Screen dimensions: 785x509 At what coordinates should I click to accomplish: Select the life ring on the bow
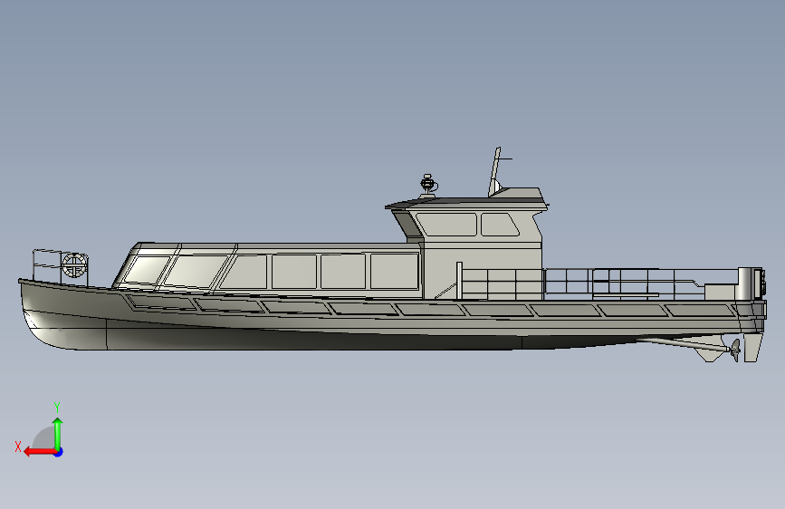tap(74, 265)
